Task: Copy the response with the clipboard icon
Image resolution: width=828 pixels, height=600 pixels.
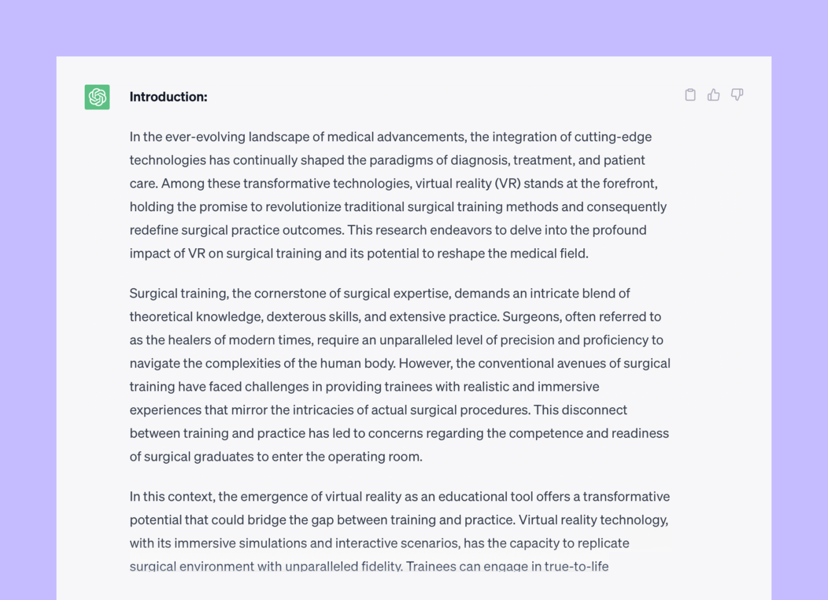Action: tap(690, 95)
